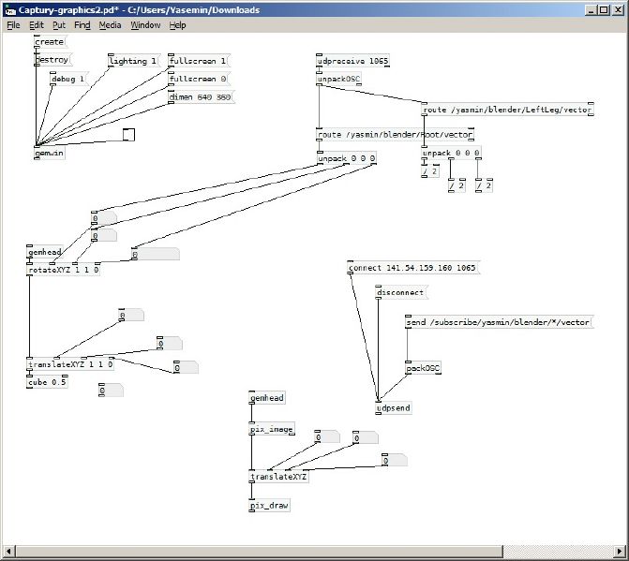Click the 'disconnect' message box
The width and height of the screenshot is (629, 561).
400,292
